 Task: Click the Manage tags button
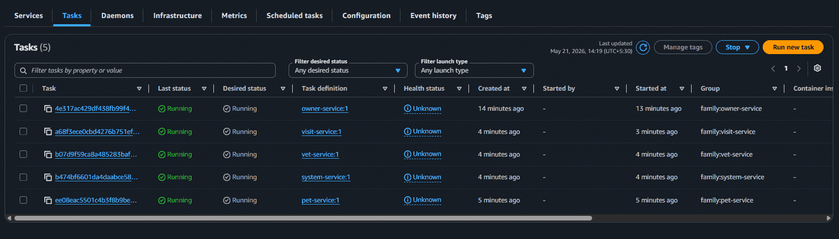pos(683,47)
